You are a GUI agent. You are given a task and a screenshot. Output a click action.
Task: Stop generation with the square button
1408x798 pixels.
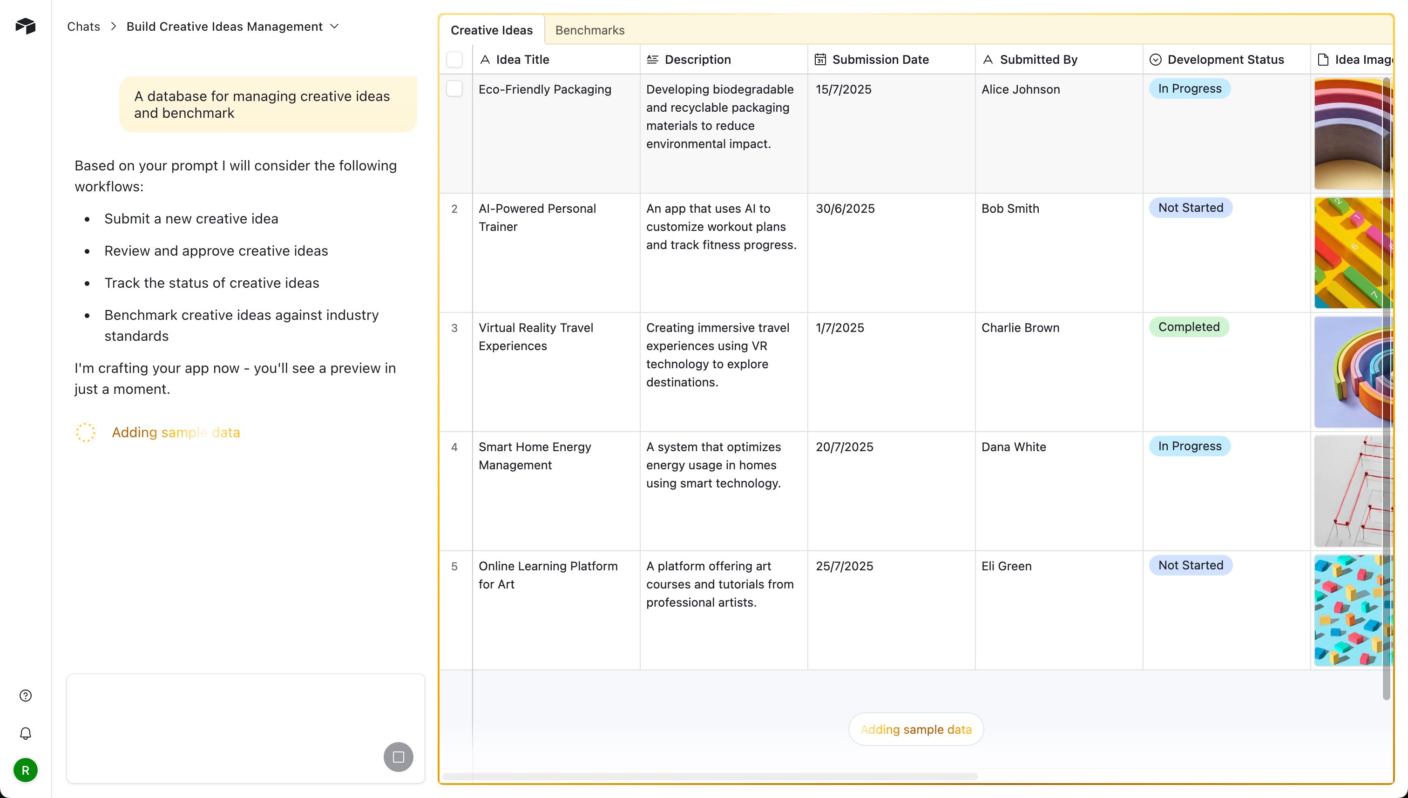399,757
